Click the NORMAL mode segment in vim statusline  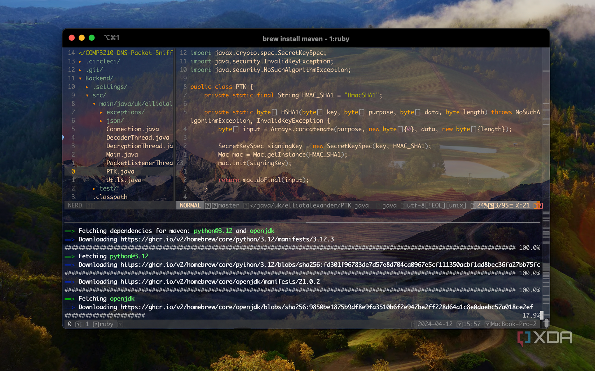[x=190, y=205]
